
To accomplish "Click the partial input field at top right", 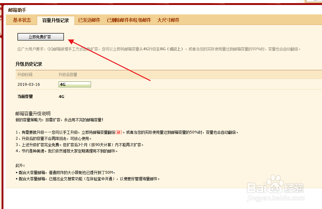I will pyautogui.click(x=315, y=2).
